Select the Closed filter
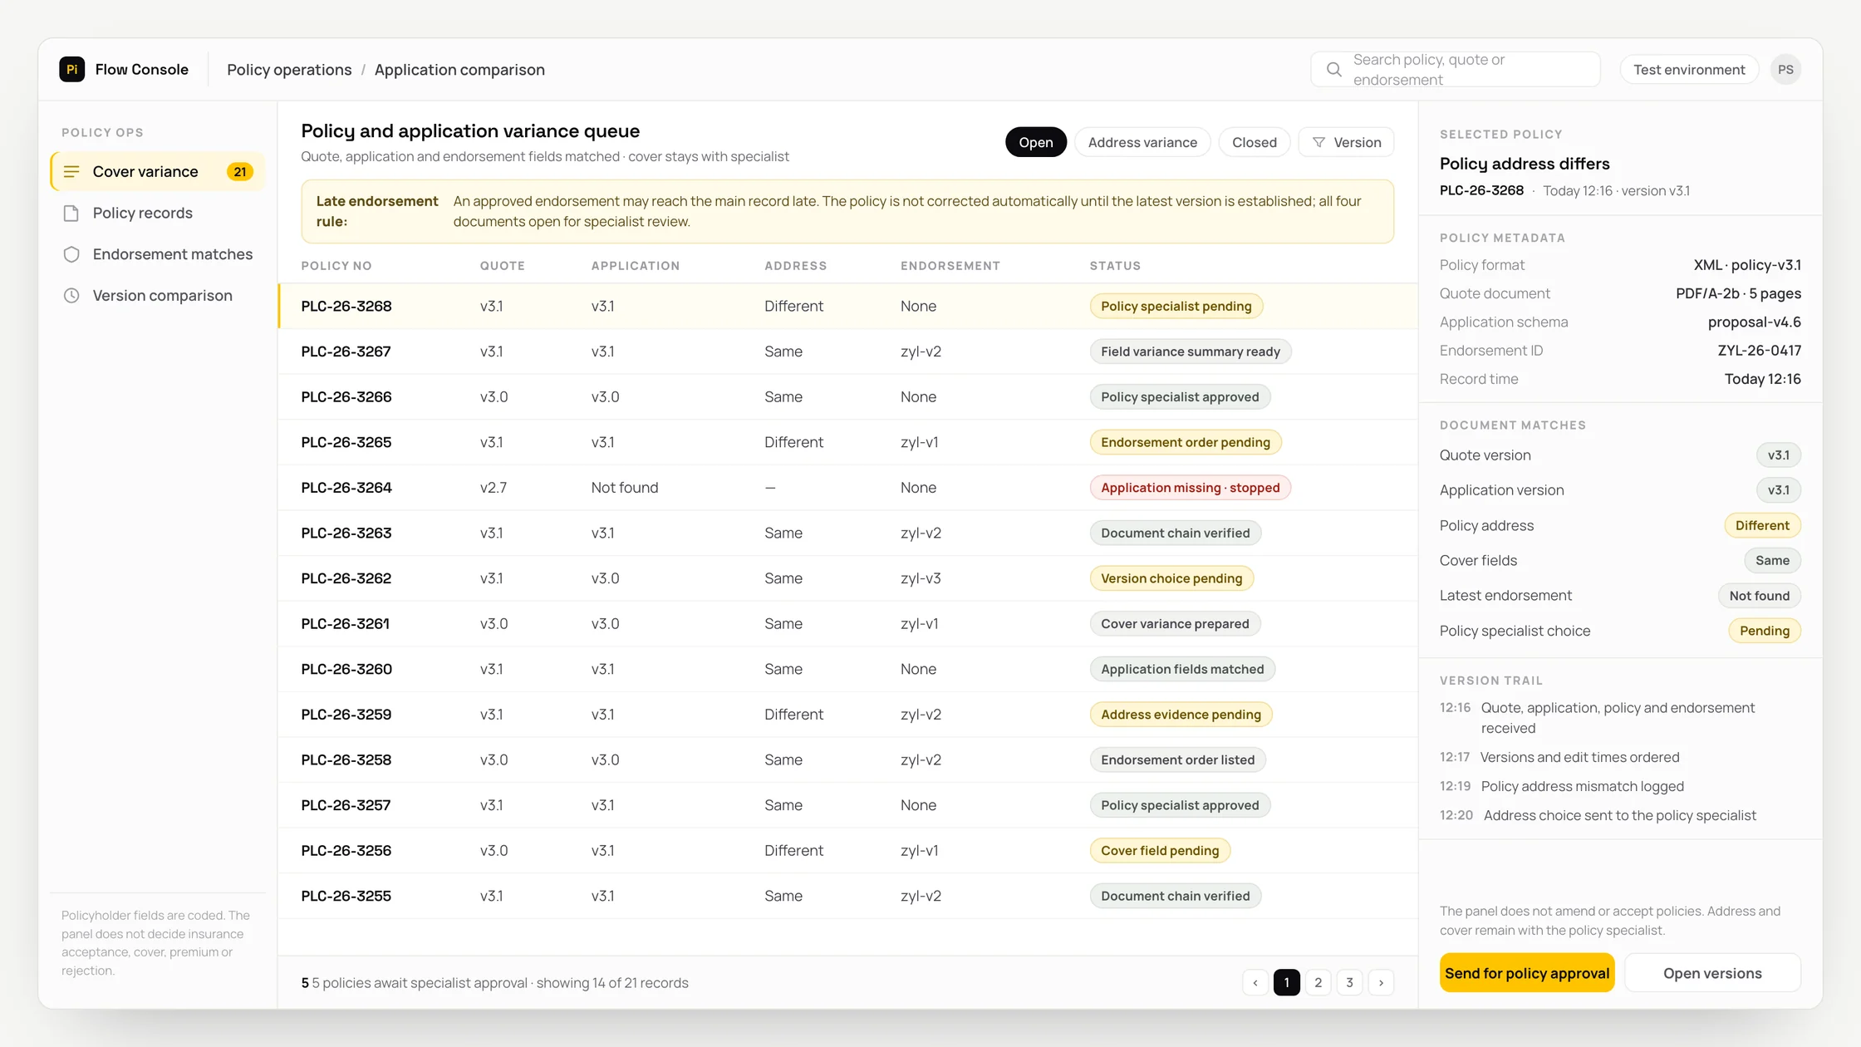1861x1047 pixels. coord(1254,142)
